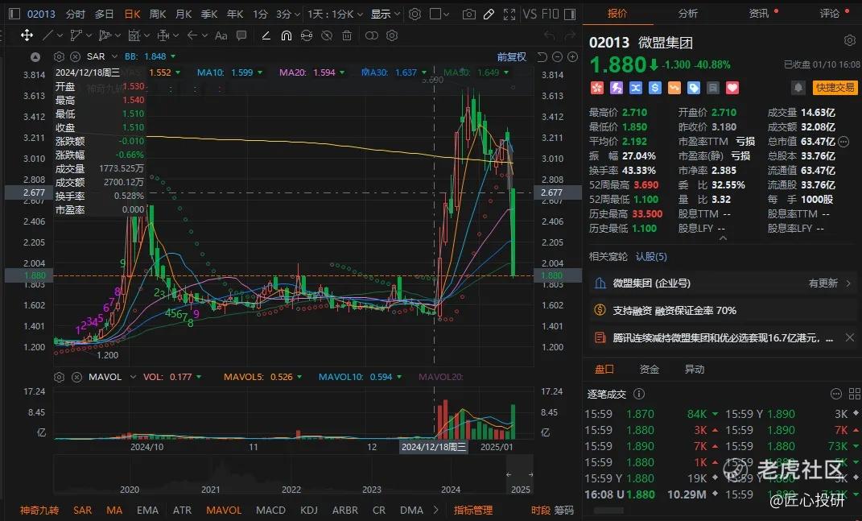This screenshot has height=521, width=862.
Task: Zoom in the chart with plus icon
Action: 572,56
